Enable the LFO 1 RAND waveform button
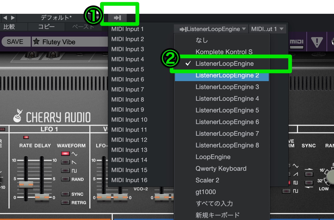The width and height of the screenshot is (334, 220). click(65, 179)
